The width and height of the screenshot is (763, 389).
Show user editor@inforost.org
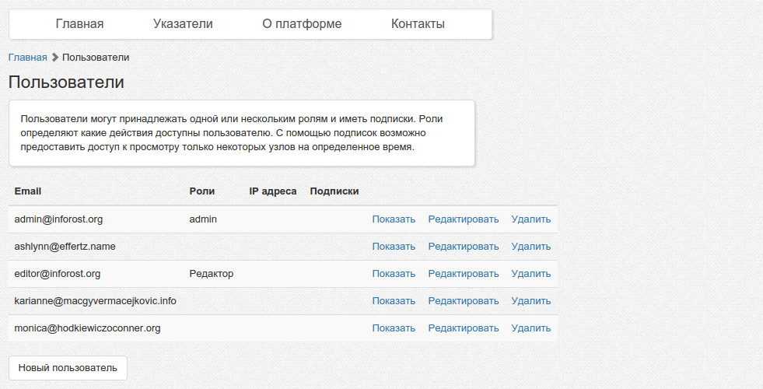click(x=394, y=274)
